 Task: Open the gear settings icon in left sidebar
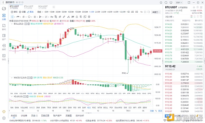4,118
